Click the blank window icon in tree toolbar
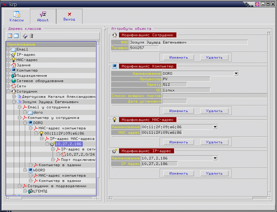The height and width of the screenshot is (212, 277). pos(16,36)
